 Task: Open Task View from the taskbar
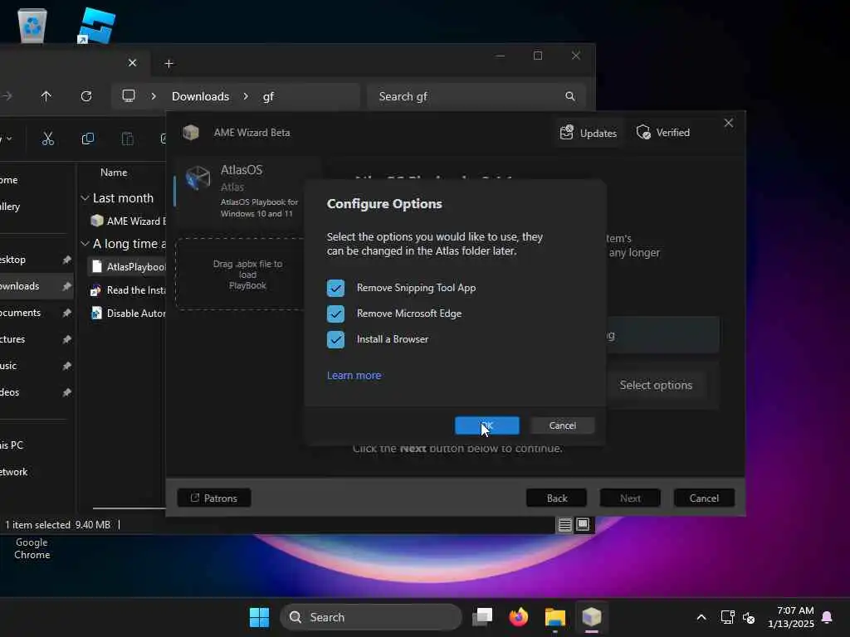482,617
